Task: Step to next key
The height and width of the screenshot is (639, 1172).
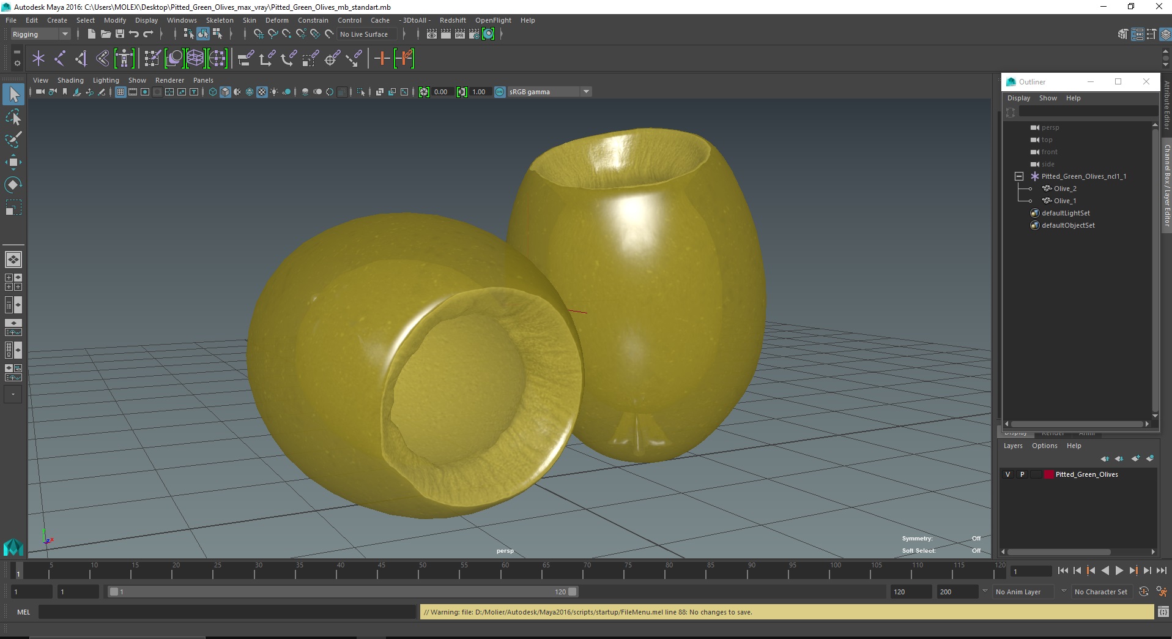Action: tap(1133, 570)
